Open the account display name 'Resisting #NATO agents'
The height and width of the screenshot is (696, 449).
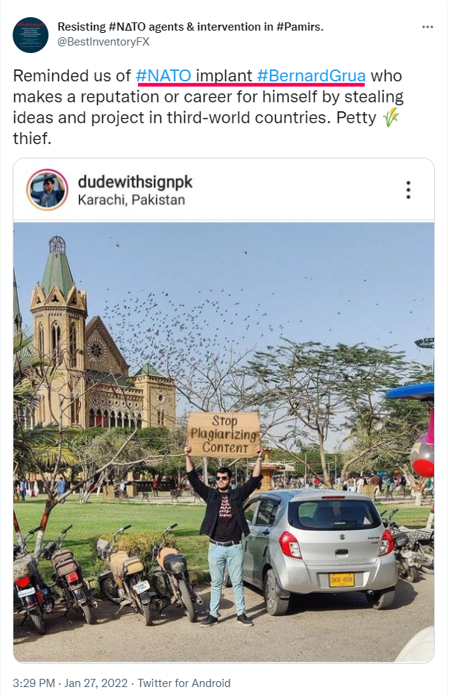click(190, 27)
